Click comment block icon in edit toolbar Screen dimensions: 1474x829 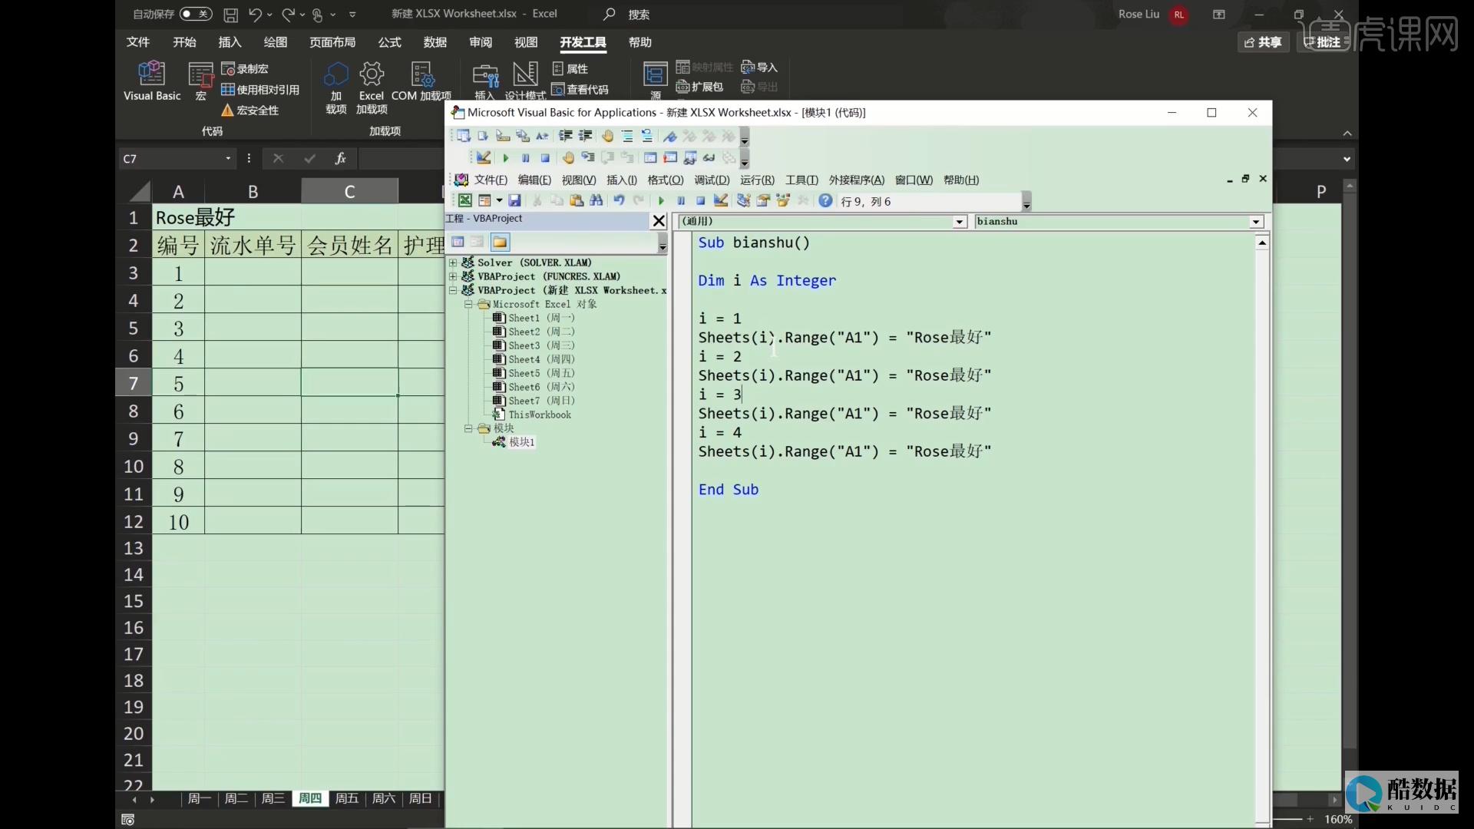(627, 136)
